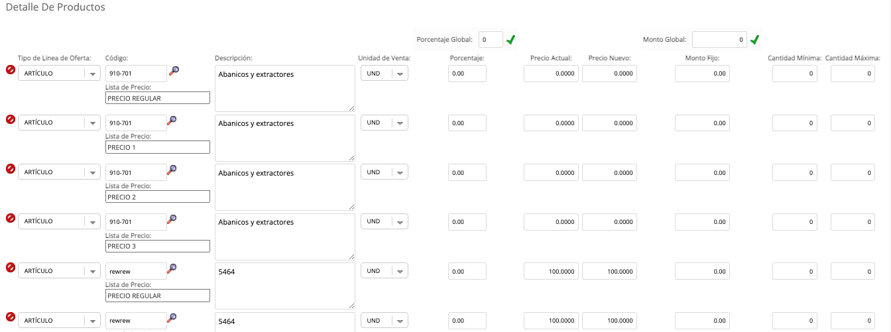891x332 pixels.
Task: Delete the PRECIO 2 product row
Action: coord(11,169)
